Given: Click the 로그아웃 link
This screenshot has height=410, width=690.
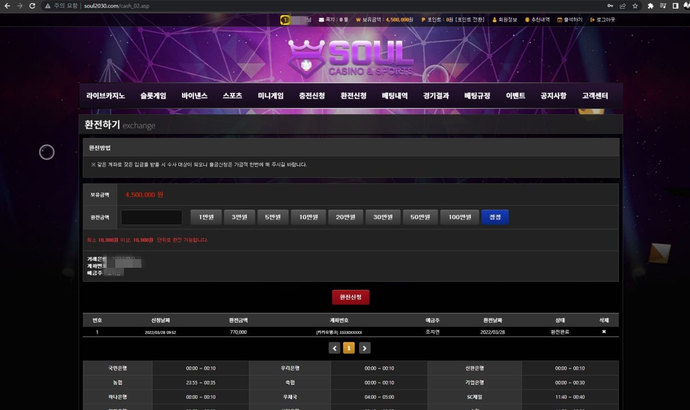Looking at the screenshot, I should coord(605,20).
